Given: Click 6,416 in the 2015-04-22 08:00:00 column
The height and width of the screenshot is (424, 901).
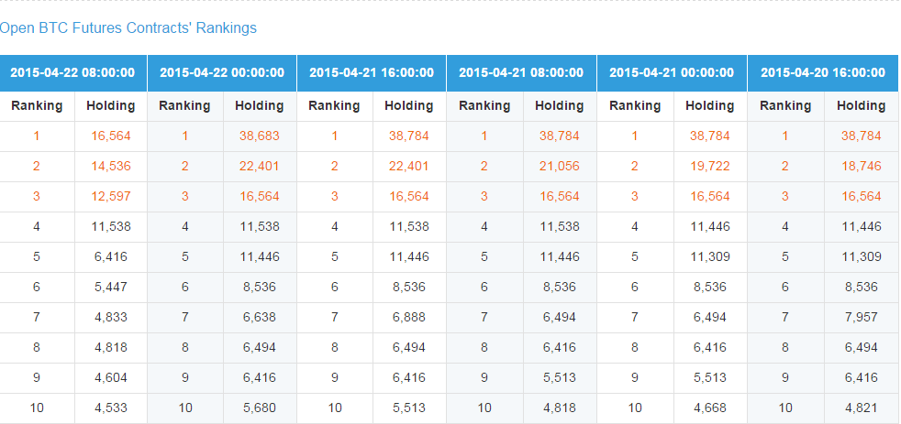Looking at the screenshot, I should (111, 257).
